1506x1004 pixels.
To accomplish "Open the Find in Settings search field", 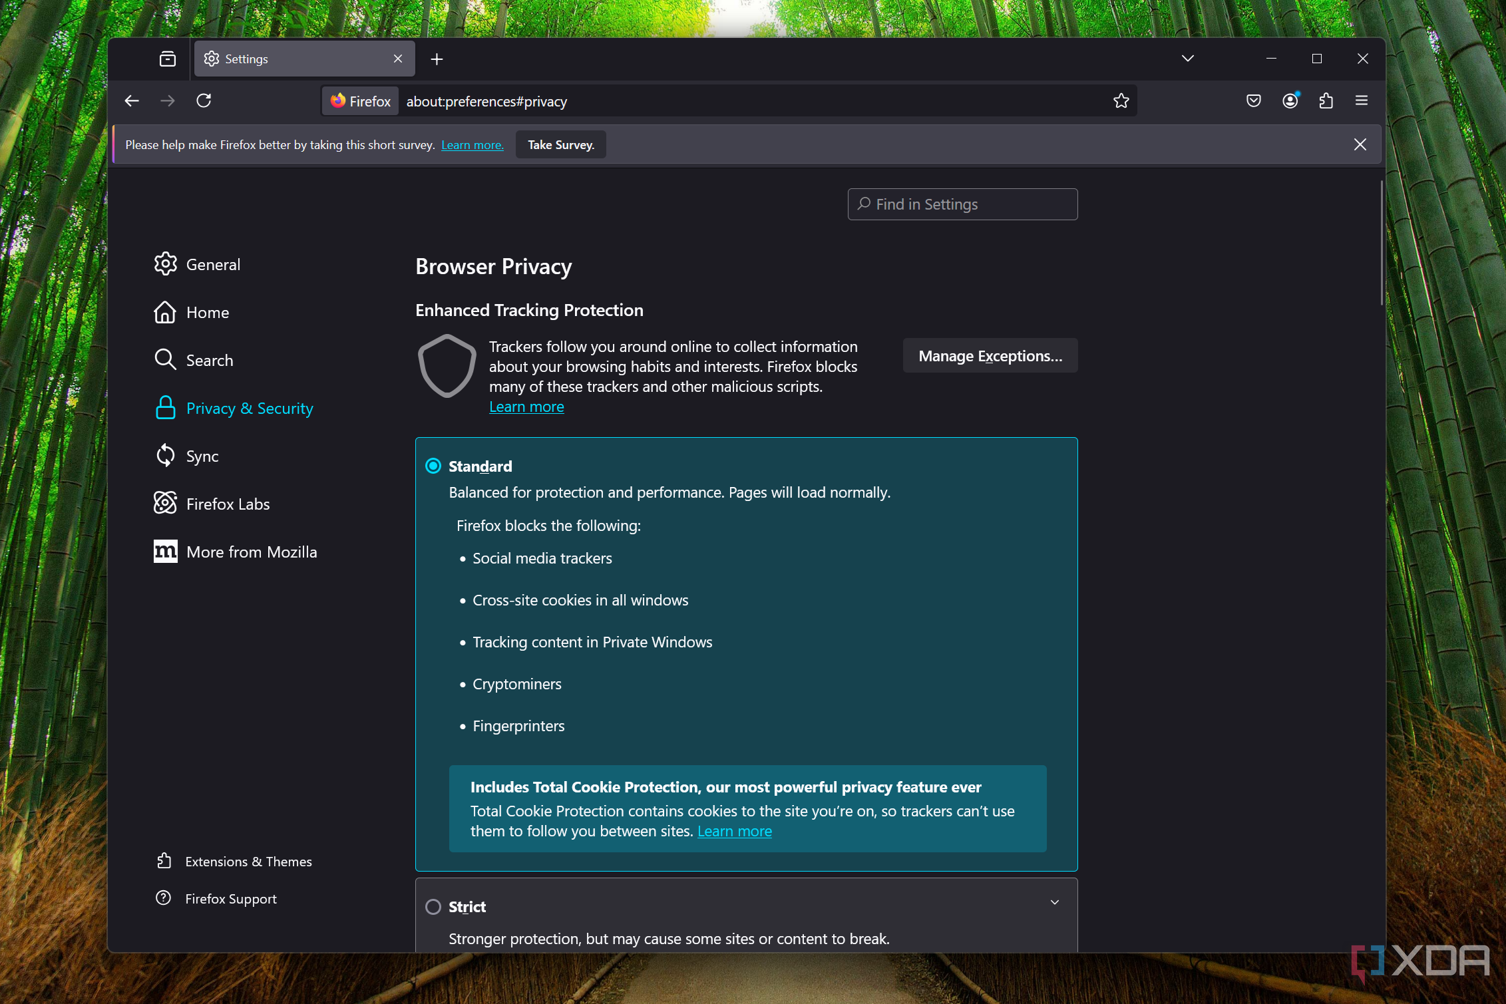I will [962, 203].
